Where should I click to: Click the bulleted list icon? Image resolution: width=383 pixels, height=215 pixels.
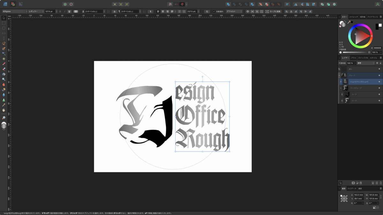pos(179,11)
